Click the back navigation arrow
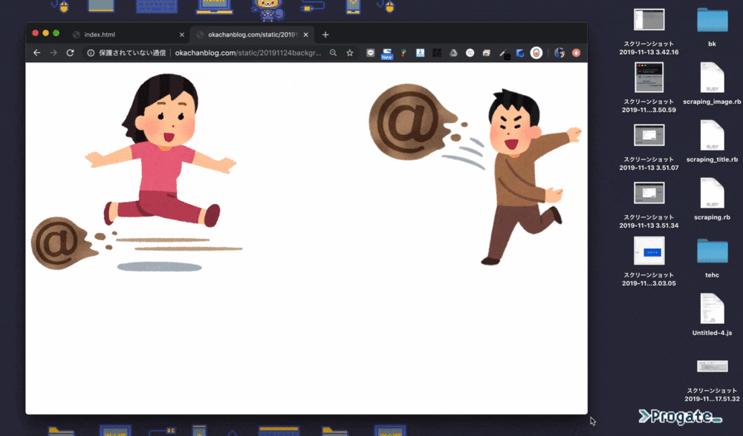The width and height of the screenshot is (743, 436). coord(36,53)
